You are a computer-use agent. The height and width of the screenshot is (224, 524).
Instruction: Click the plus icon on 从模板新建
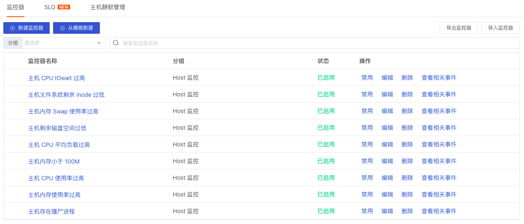(x=63, y=28)
